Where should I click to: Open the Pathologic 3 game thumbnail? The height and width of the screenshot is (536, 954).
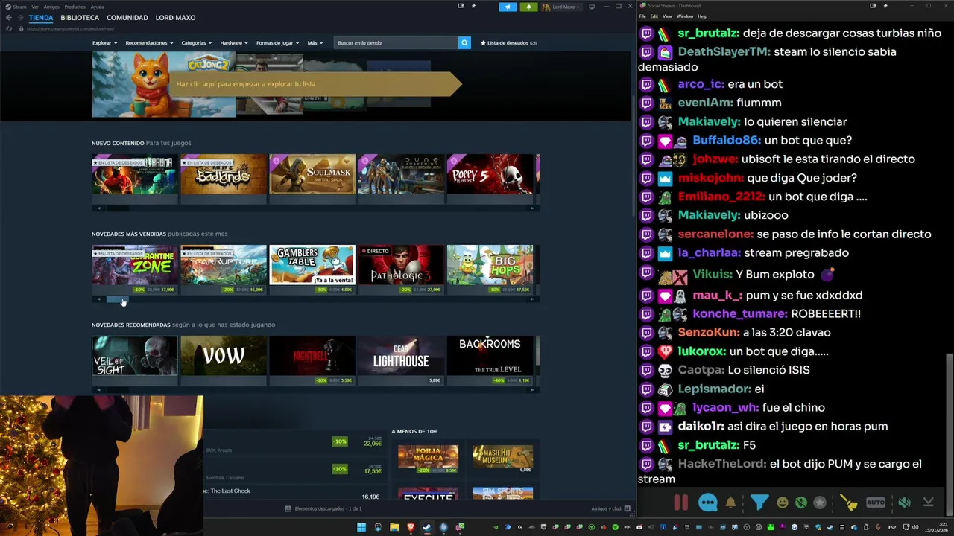[401, 265]
